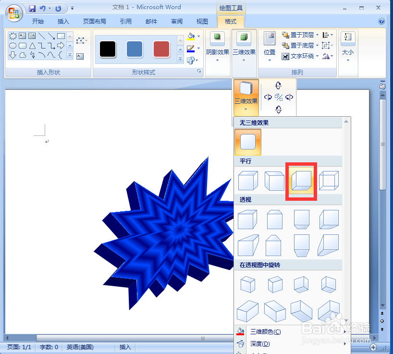Tilt shape down with 3D tilt icon

(x=279, y=109)
